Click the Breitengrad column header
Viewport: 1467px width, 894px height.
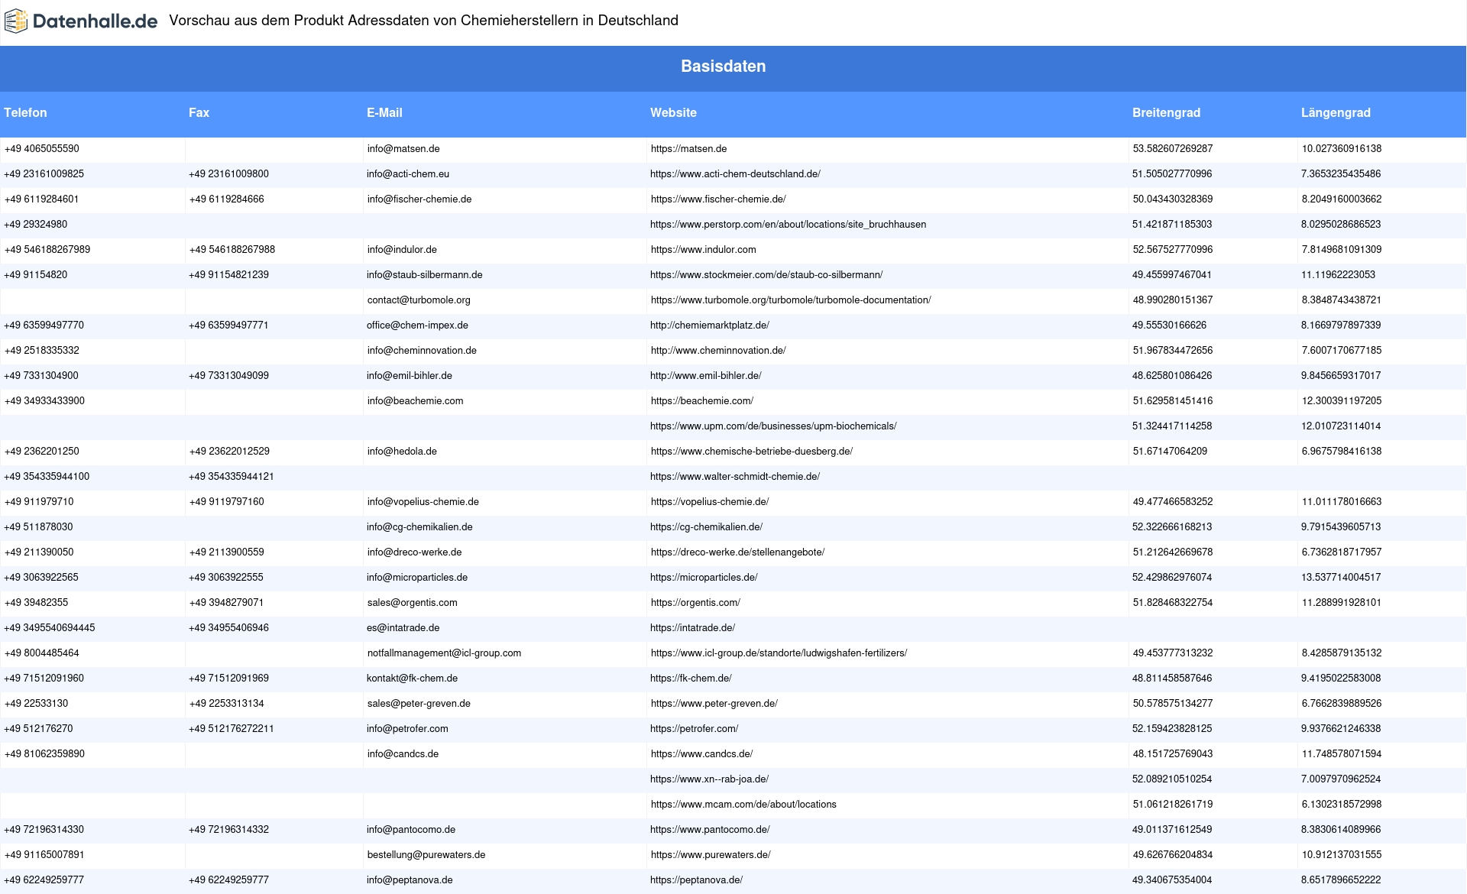click(1166, 113)
